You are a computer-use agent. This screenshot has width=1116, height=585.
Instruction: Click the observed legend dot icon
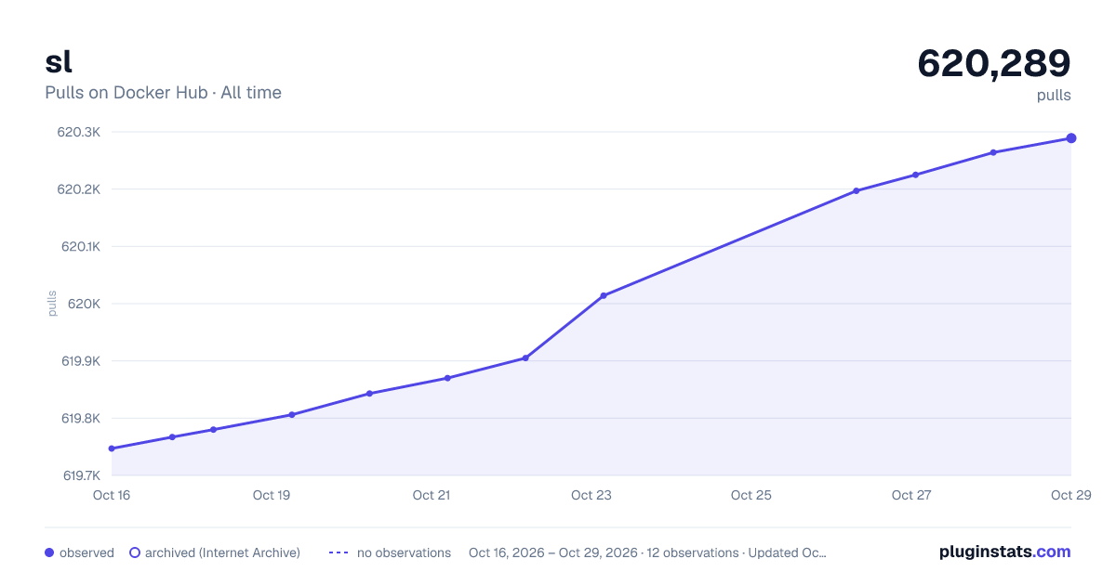[49, 552]
